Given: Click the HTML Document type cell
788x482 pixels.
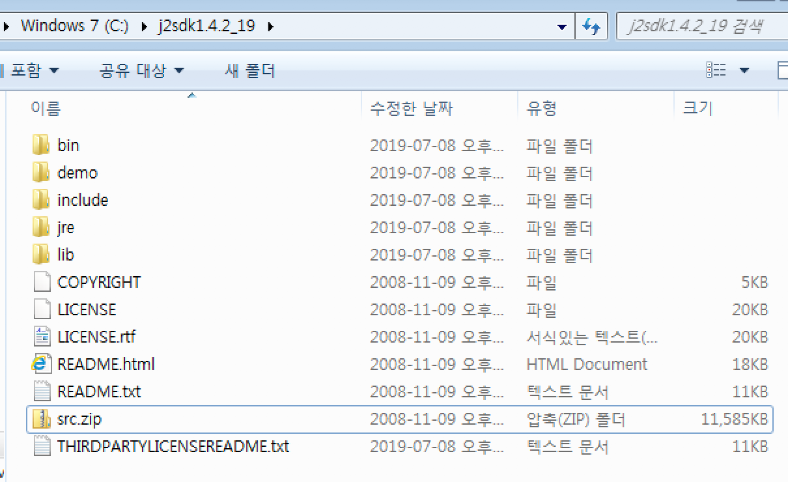Looking at the screenshot, I should [x=587, y=364].
